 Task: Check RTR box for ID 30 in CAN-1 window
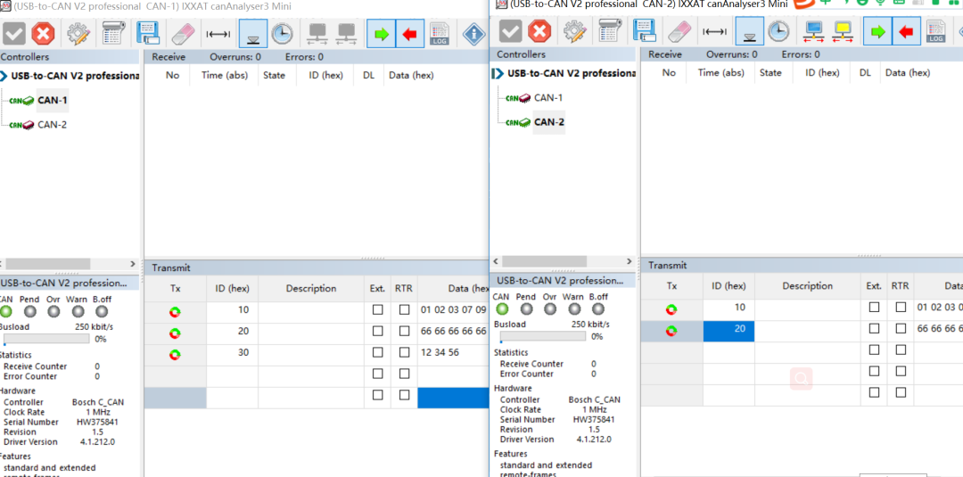click(x=404, y=352)
